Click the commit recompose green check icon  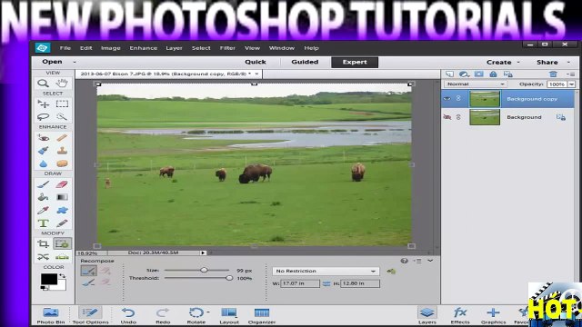click(391, 272)
